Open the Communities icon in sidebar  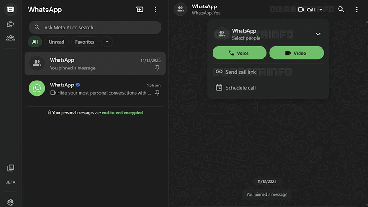click(x=10, y=38)
